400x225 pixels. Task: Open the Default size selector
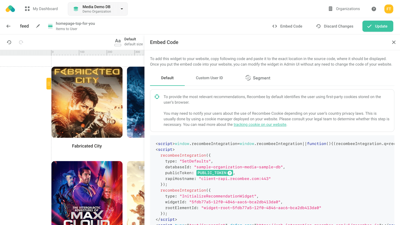(x=129, y=42)
